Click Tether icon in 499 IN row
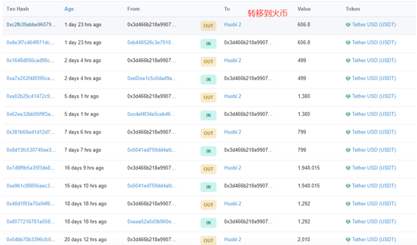417x245 pixels. (348, 78)
